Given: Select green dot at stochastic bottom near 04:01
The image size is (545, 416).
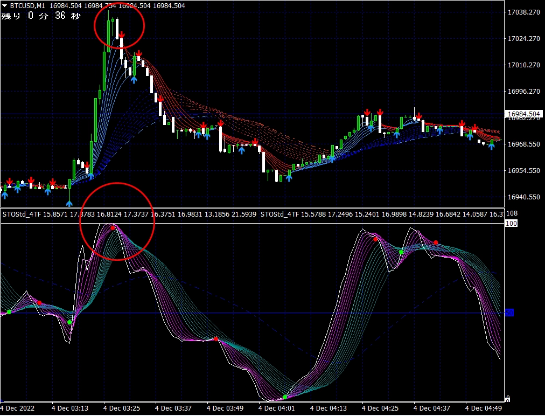Looking at the screenshot, I should pyautogui.click(x=285, y=397).
